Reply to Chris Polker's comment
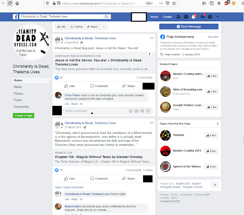The width and height of the screenshot is (244, 215). click(74, 104)
